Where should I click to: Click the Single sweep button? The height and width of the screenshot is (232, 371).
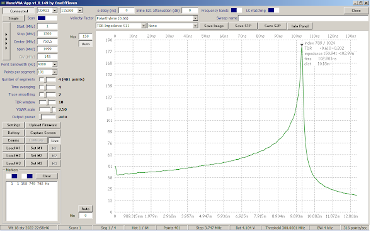[x=13, y=18]
